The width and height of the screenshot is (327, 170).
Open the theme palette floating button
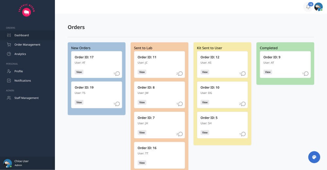(x=314, y=157)
